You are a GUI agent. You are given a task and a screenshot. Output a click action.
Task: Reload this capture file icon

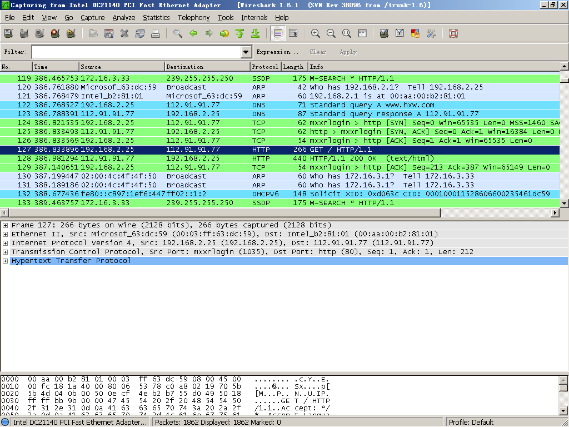140,34
